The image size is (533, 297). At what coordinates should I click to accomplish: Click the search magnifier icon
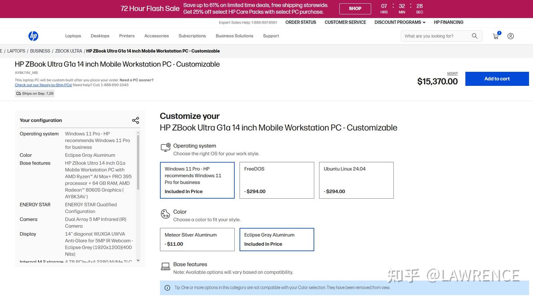[x=475, y=36]
